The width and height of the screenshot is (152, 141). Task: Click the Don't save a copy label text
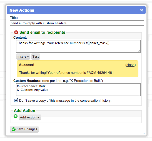pyautogui.click(x=65, y=100)
